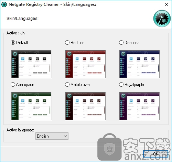Click the Skin/Languages header text
The image size is (172, 162).
click(x=22, y=19)
